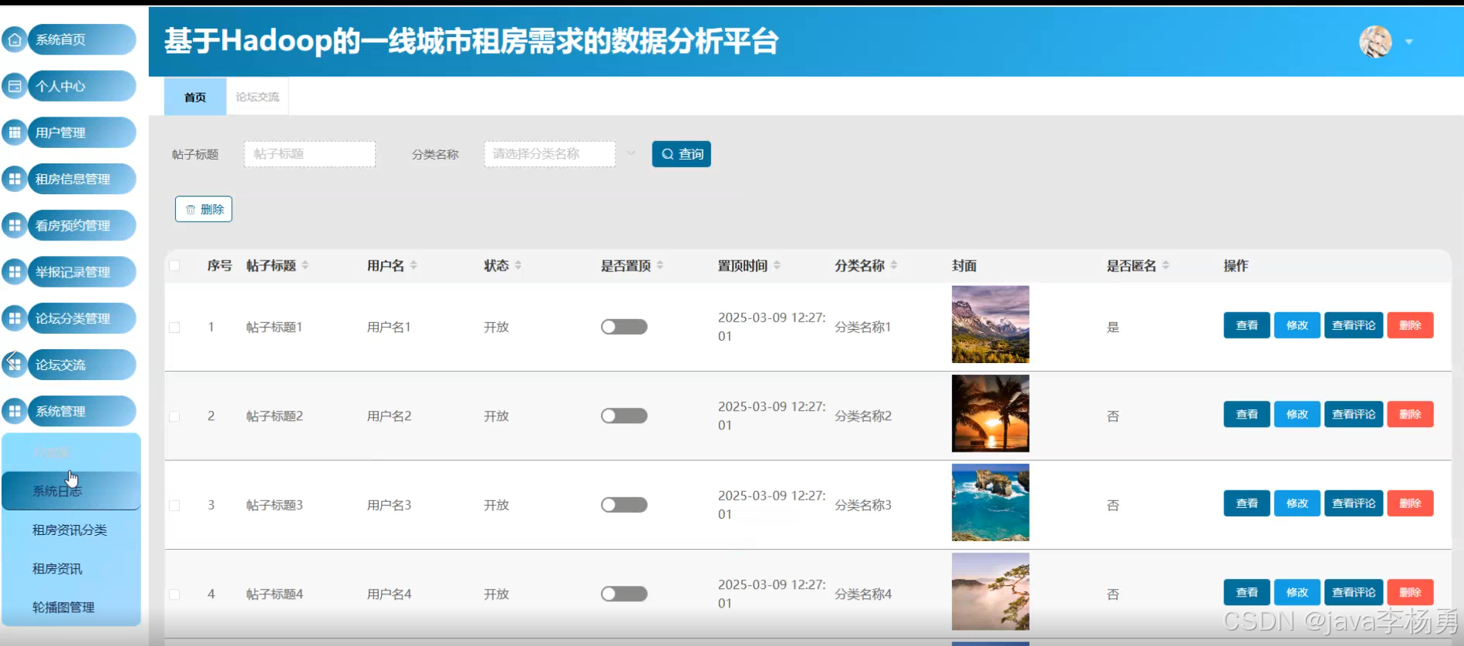
Task: Open 租房资讯 submenu item
Action: tap(71, 569)
